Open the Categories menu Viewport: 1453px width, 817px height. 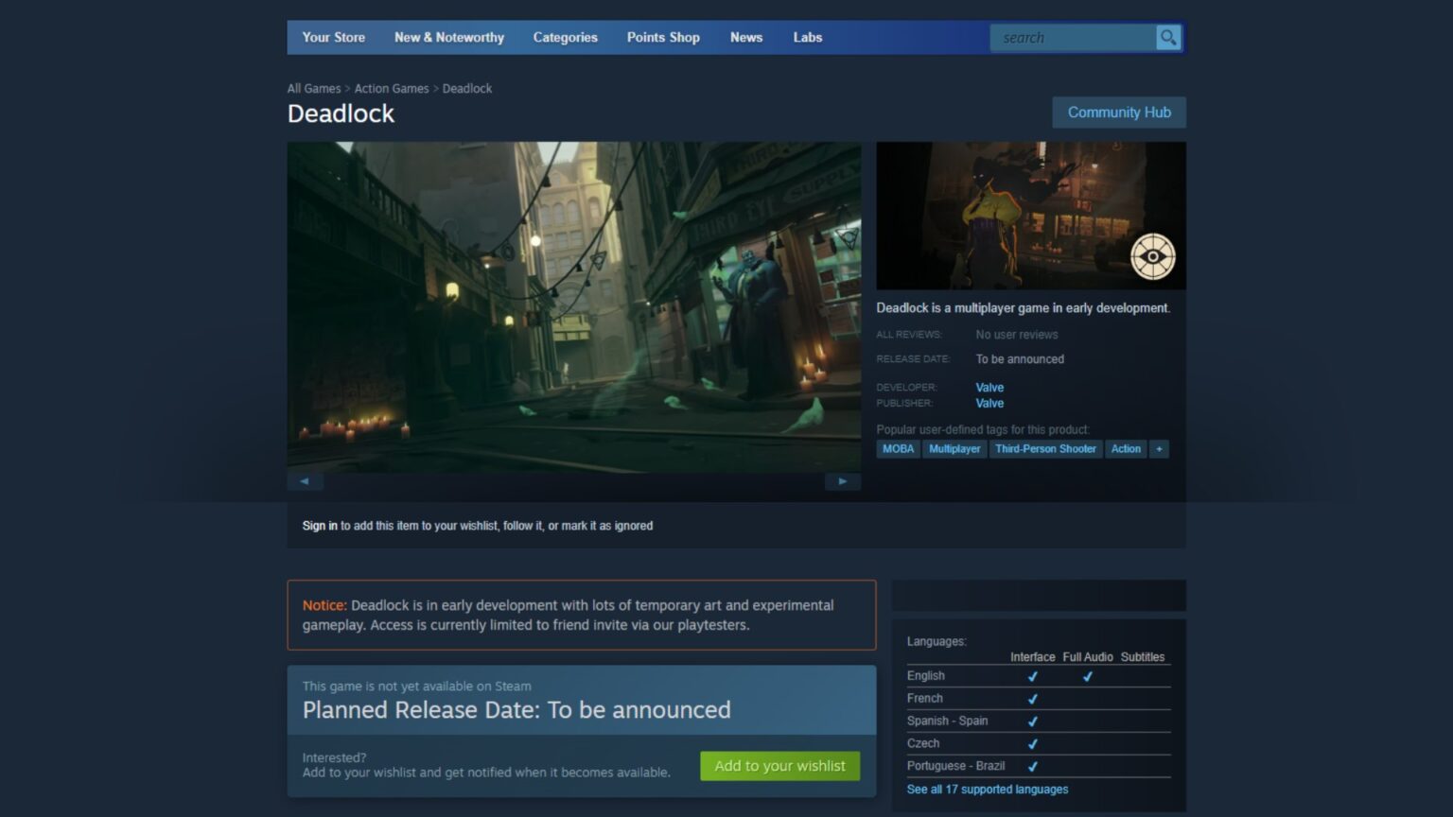565,38
